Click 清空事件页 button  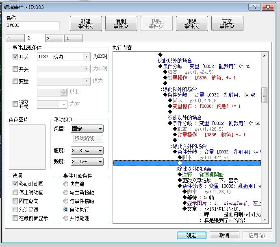pyautogui.click(x=227, y=24)
